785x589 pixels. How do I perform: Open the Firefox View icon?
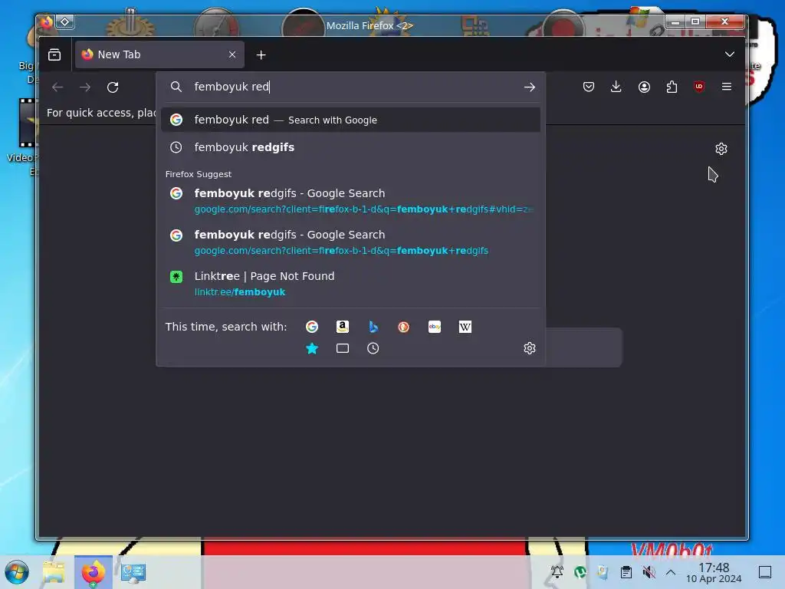coord(54,54)
